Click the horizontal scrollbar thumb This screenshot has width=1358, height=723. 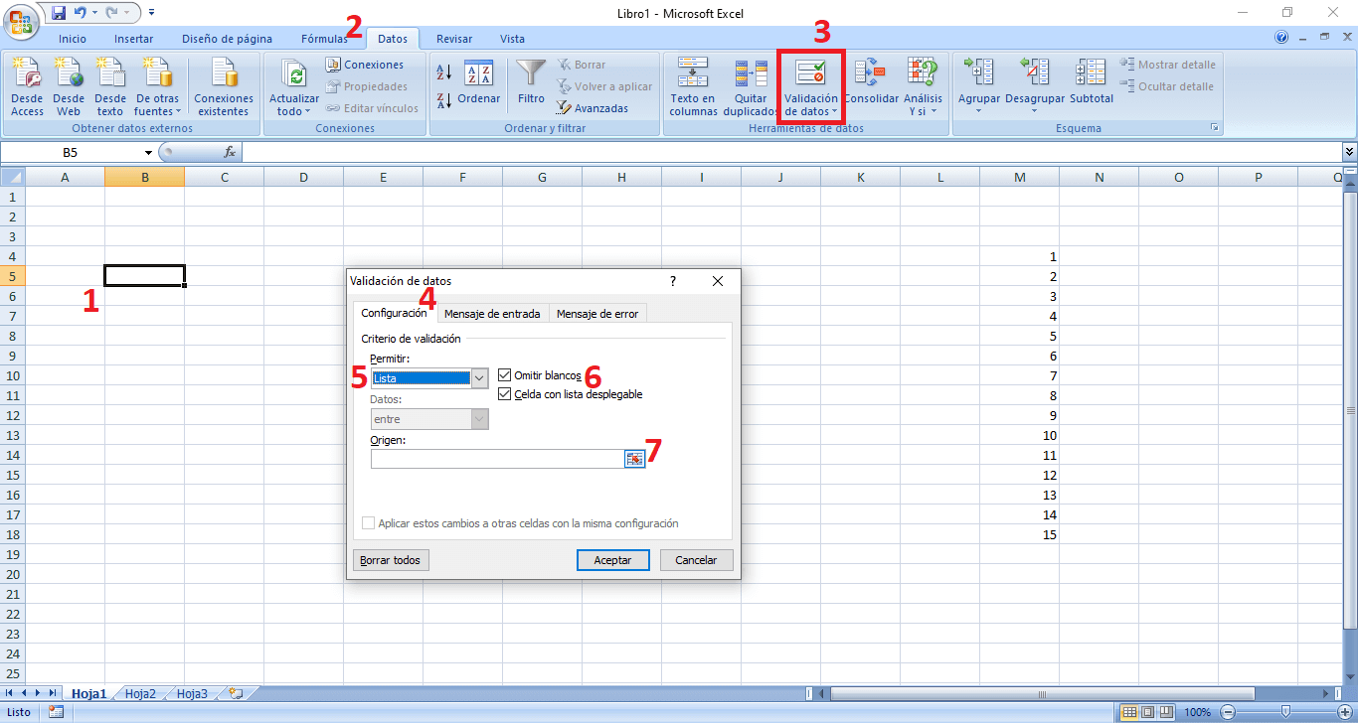click(x=1043, y=693)
